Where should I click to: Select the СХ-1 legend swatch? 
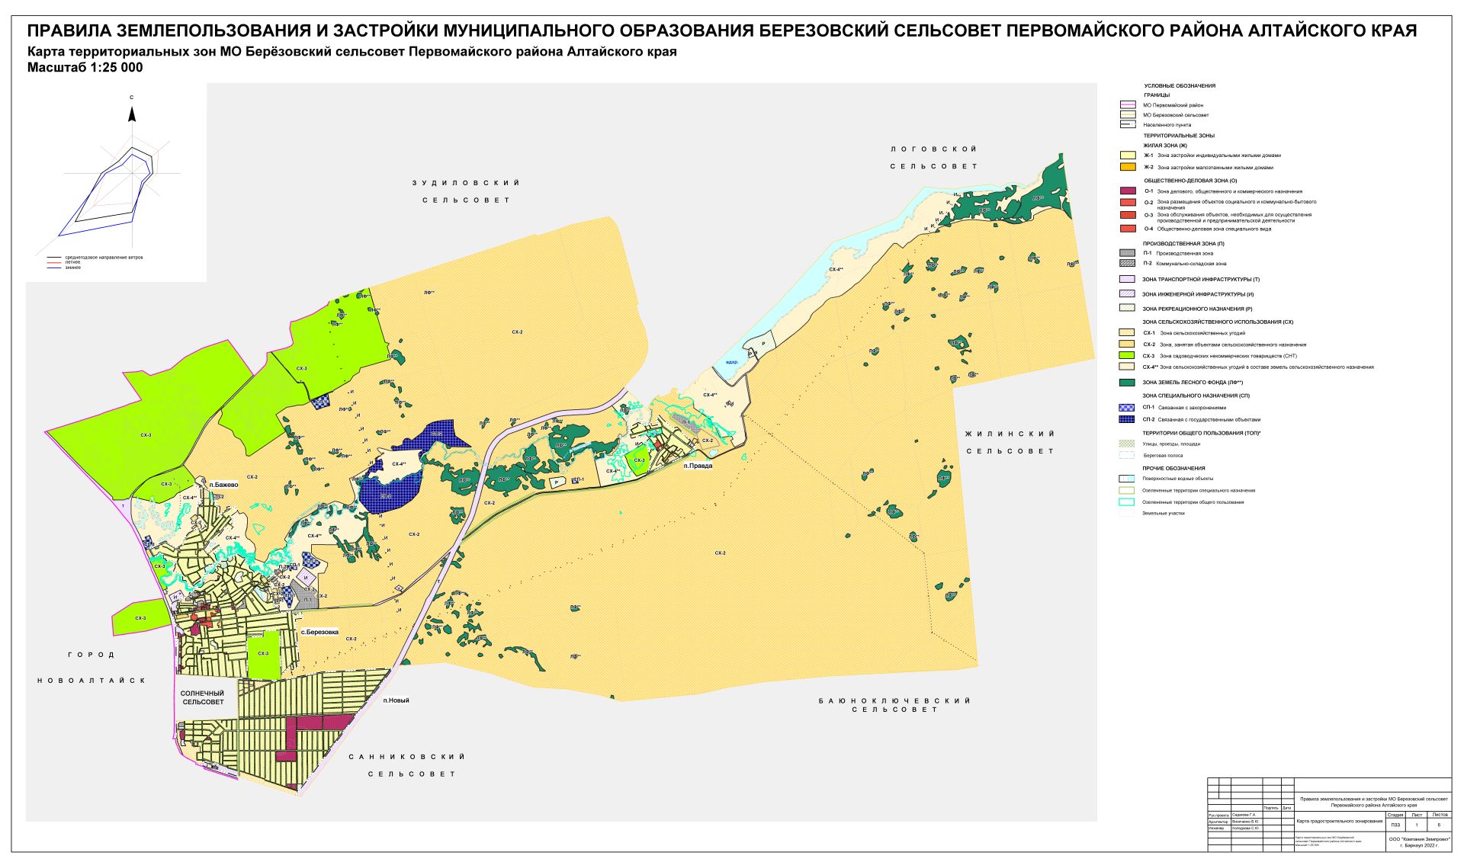click(1127, 333)
